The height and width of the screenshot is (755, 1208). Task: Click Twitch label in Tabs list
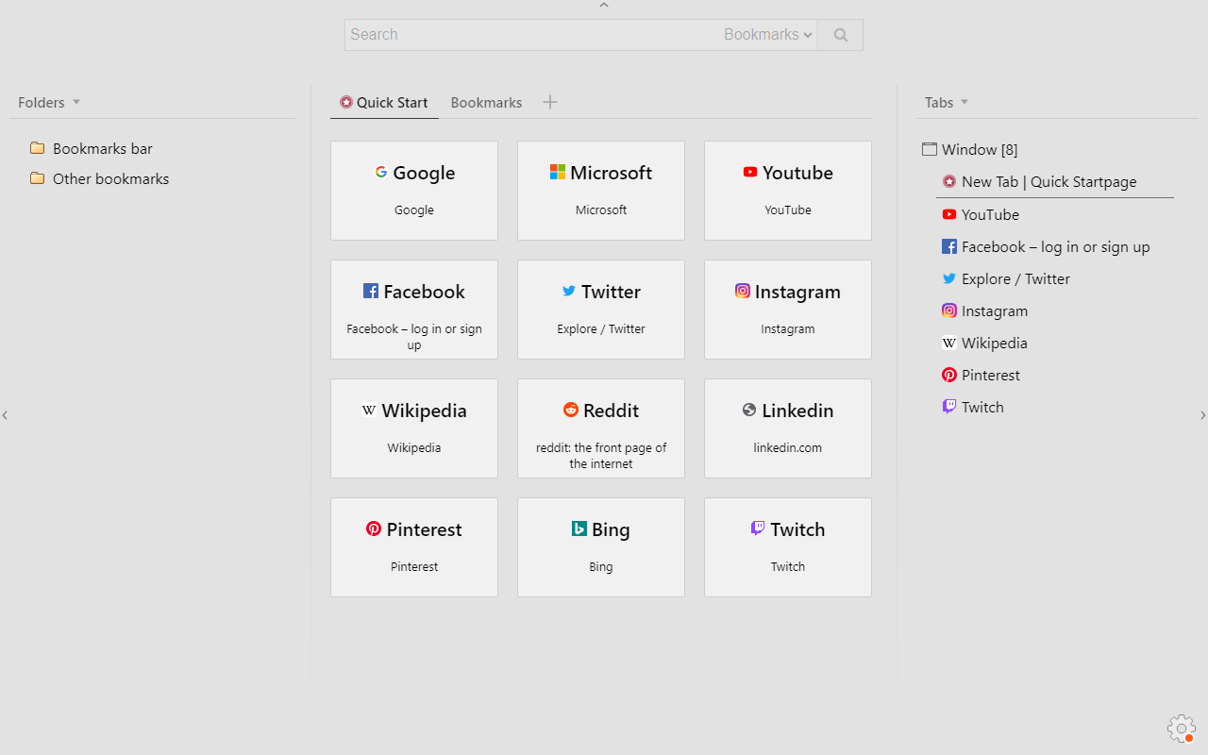tap(982, 407)
